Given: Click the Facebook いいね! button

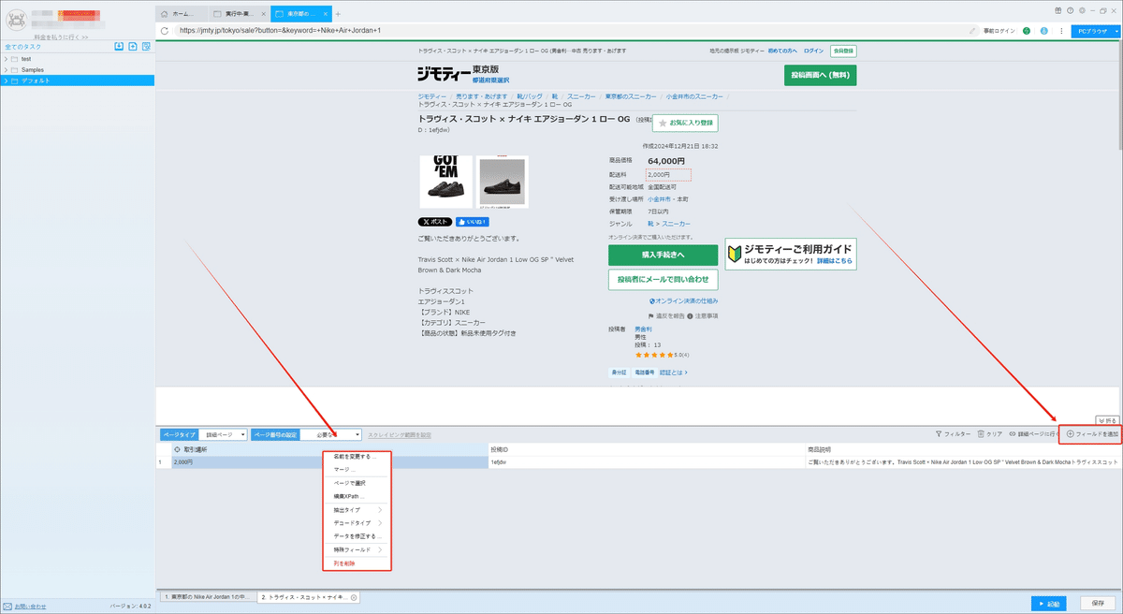Looking at the screenshot, I should click(x=474, y=222).
